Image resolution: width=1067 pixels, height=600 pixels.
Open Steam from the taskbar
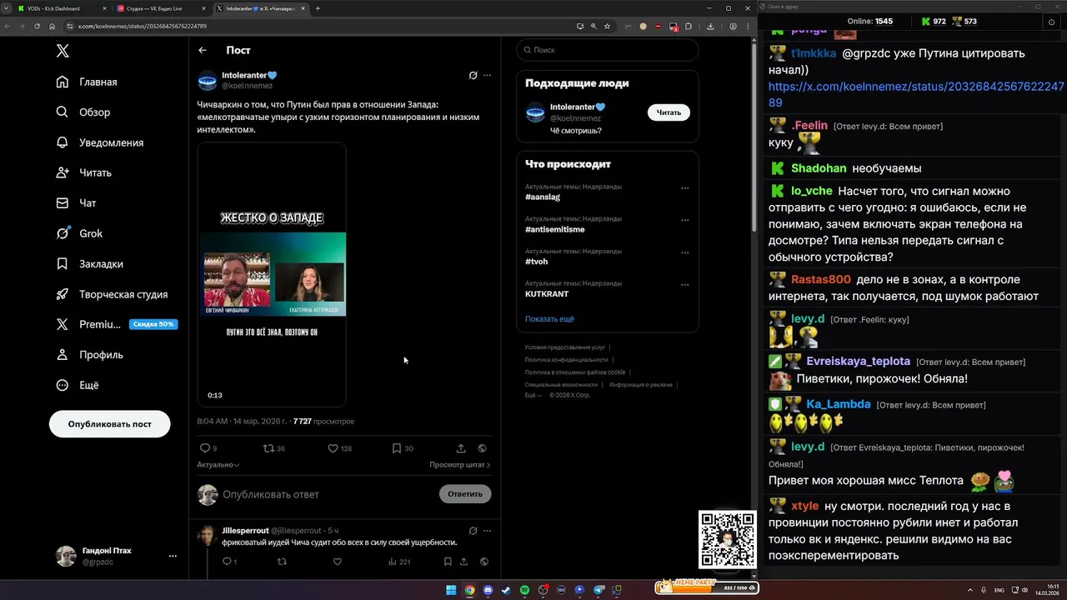(506, 590)
